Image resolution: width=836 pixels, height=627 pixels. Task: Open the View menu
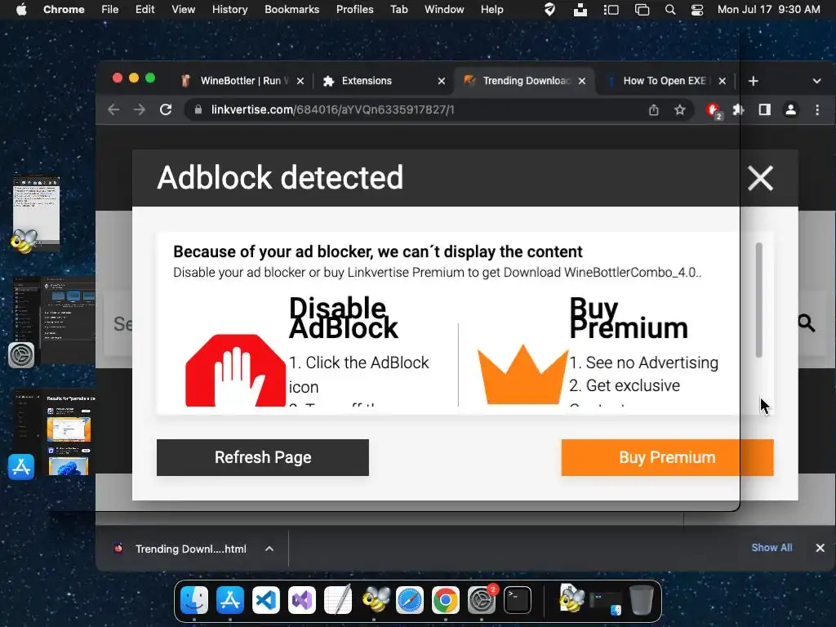183,9
